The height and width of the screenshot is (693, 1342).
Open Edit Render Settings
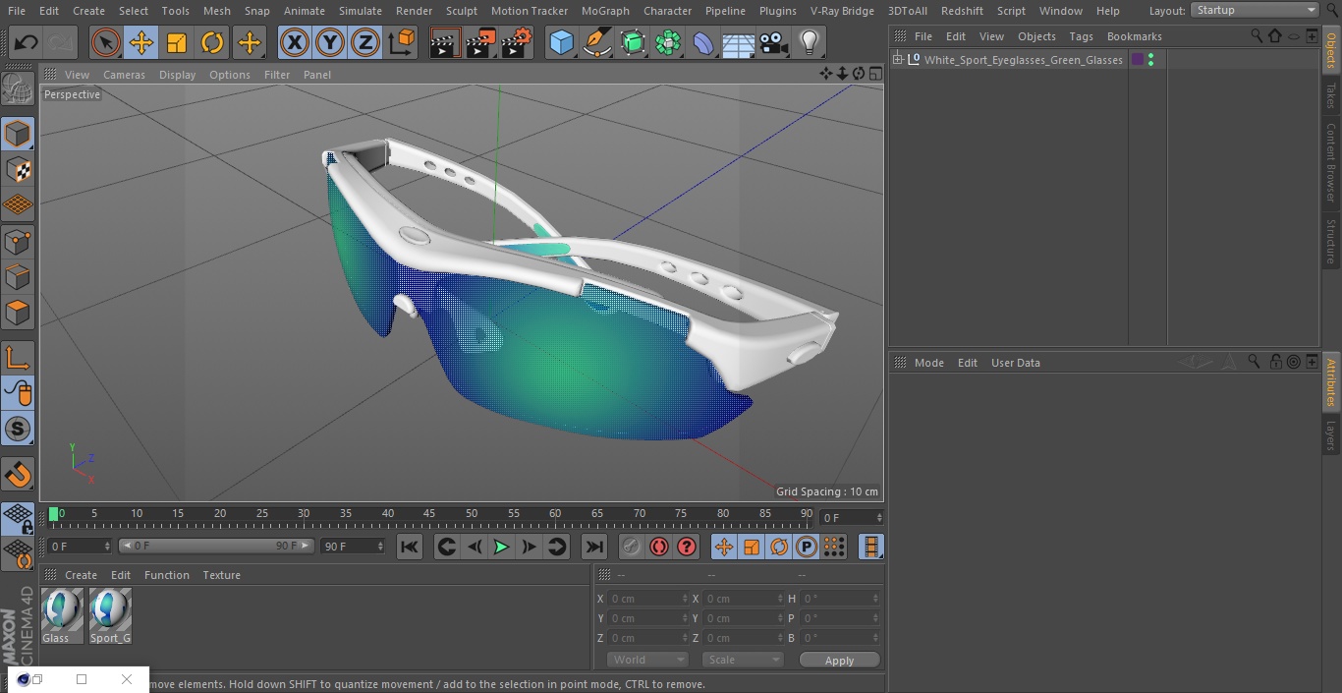(x=517, y=43)
